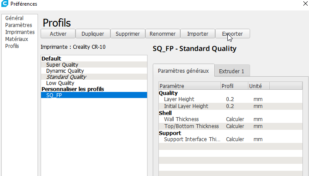Select the Initial Layer Height row
The height and width of the screenshot is (176, 309).
pyautogui.click(x=230, y=106)
